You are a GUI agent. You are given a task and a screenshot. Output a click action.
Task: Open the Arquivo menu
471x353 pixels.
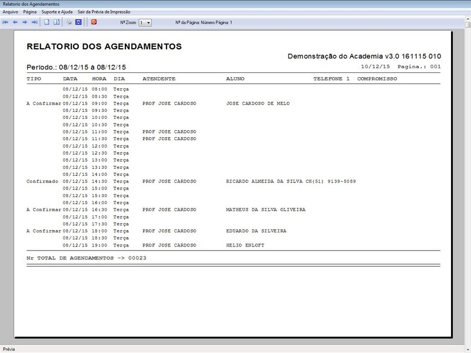pyautogui.click(x=10, y=12)
